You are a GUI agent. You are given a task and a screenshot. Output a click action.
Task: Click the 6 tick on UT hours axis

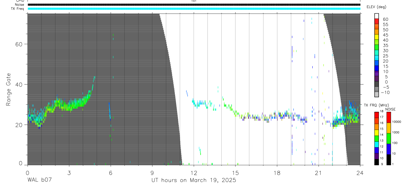[110, 172]
